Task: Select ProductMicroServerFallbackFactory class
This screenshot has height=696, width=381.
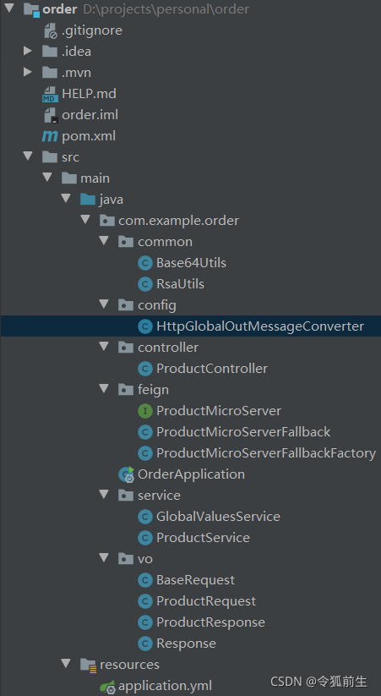Action: 266,453
